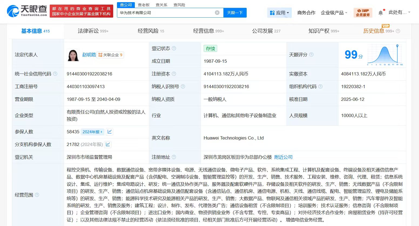The image size is (419, 226).
Task: Select credit code 914403001922038216 under 统一社会信用代码
Action: coord(89,74)
